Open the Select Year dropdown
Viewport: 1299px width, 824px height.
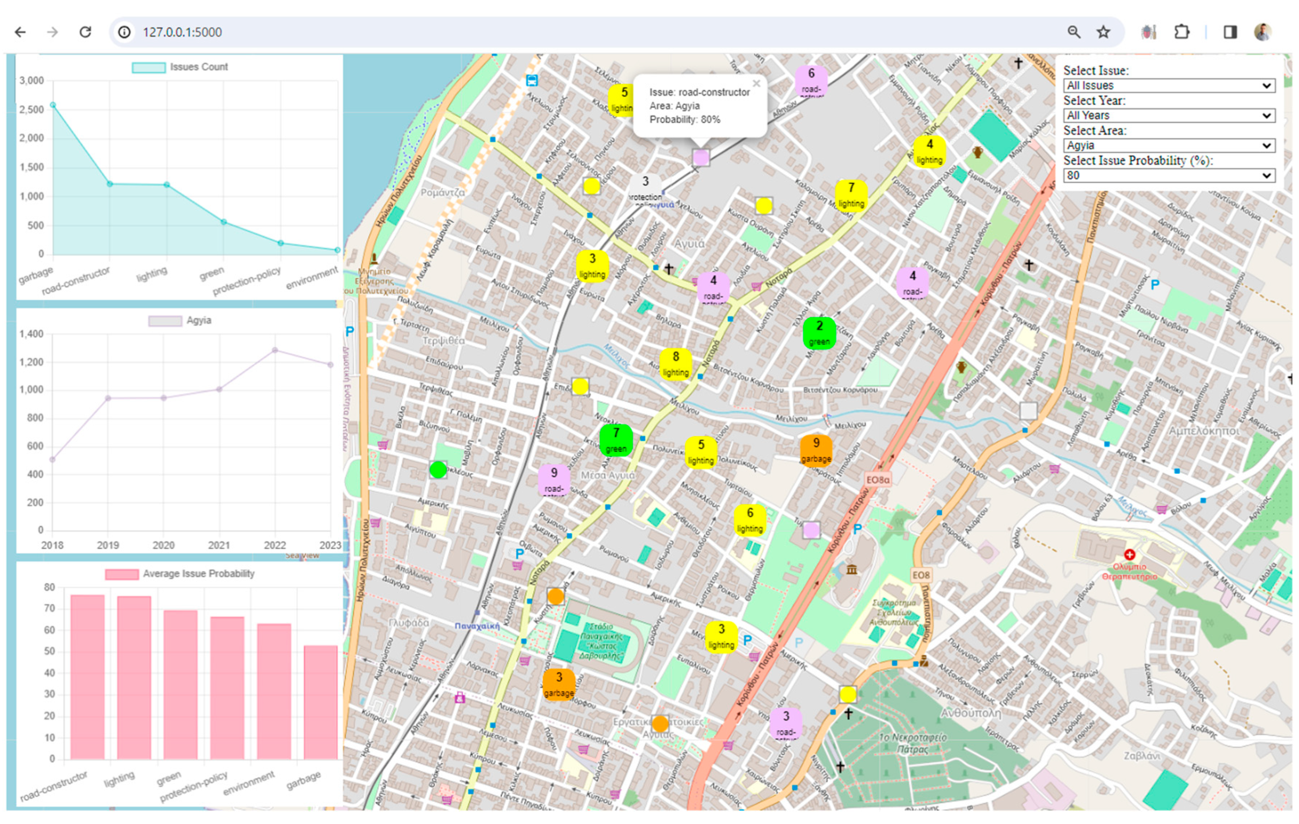1169,115
